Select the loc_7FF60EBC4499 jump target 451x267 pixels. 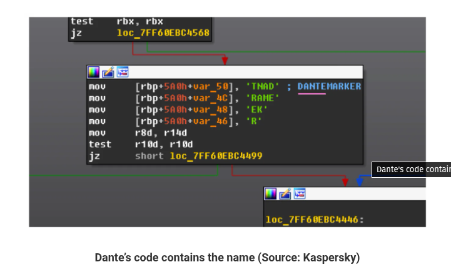pos(216,156)
